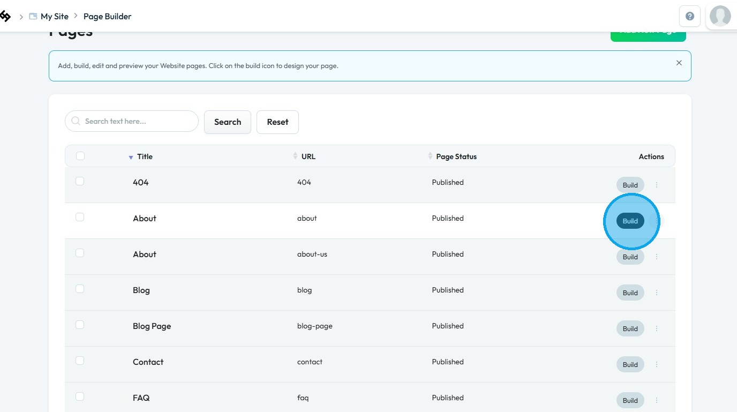Click the Reset button
The image size is (737, 412).
click(277, 122)
